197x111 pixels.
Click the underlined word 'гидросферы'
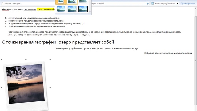30,9
